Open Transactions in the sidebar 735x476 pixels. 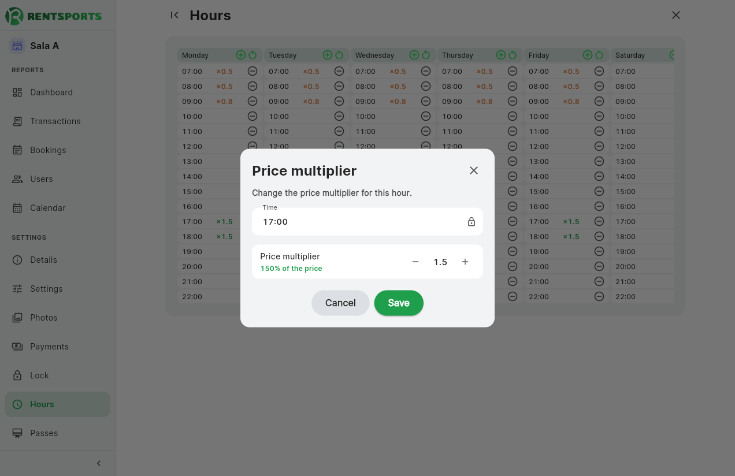click(57, 121)
